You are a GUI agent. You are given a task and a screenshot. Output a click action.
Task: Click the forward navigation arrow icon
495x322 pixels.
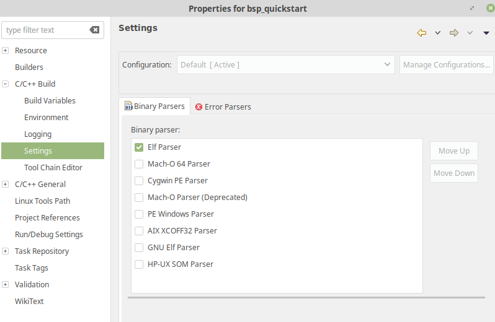tap(454, 33)
